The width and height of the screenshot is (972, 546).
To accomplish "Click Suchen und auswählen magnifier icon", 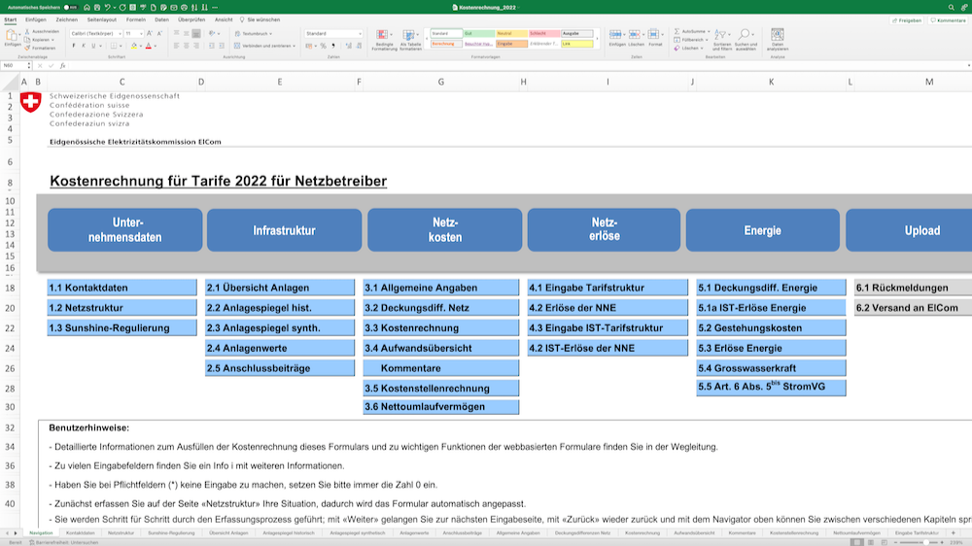I will point(746,36).
